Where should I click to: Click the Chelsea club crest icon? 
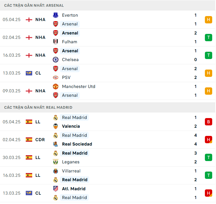coord(56,60)
